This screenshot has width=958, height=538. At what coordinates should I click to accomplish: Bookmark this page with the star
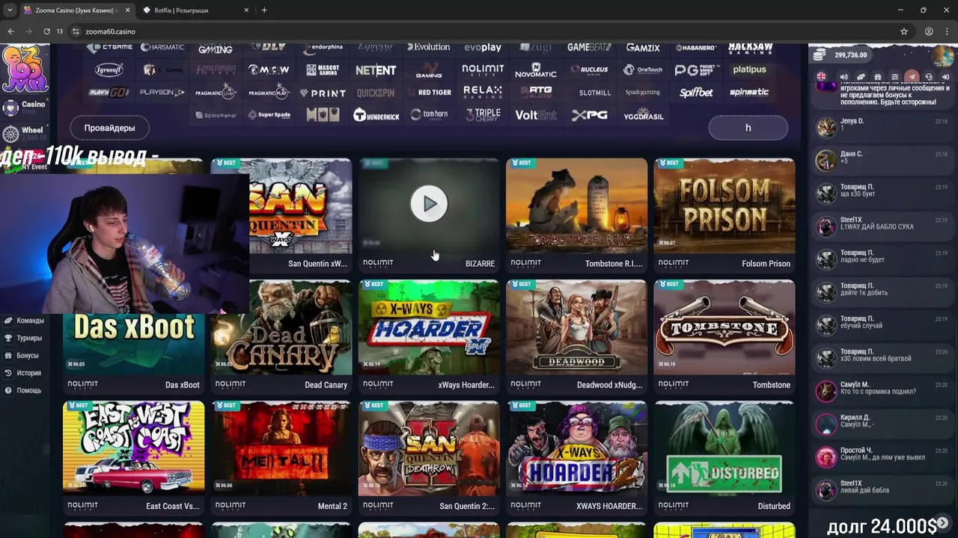[904, 31]
